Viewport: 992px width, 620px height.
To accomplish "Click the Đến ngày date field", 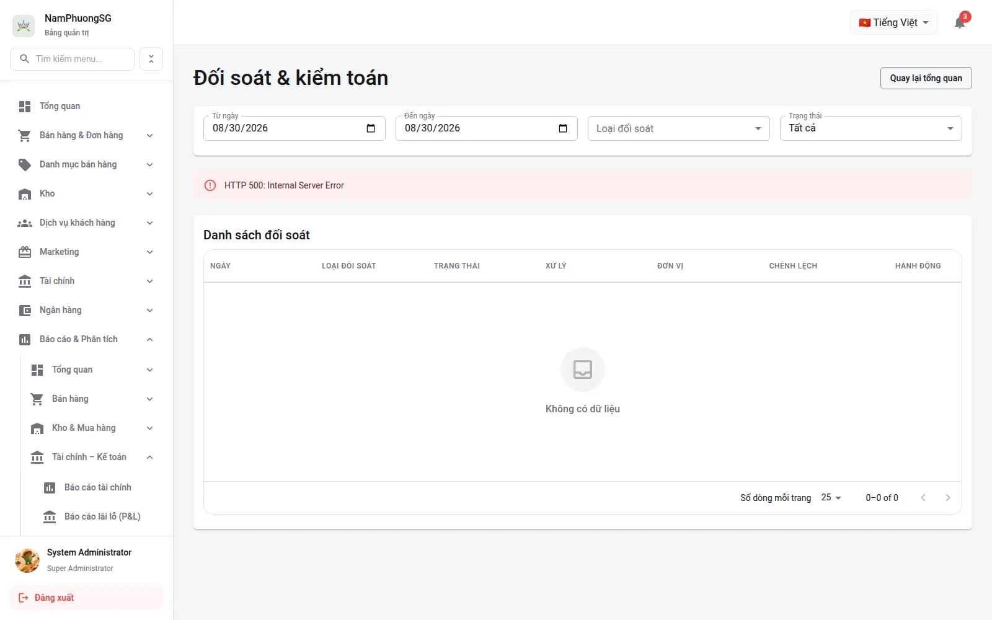I will pos(487,128).
